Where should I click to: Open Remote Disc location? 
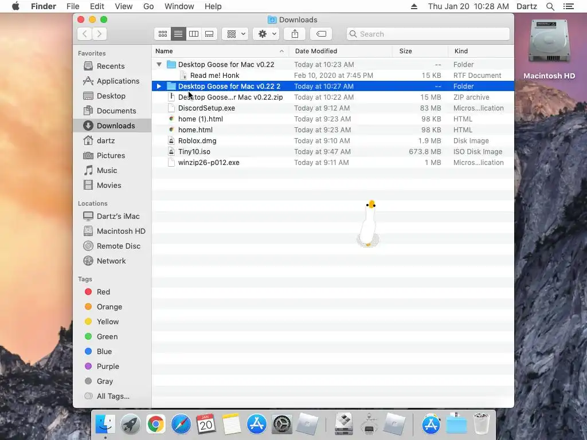[112, 246]
